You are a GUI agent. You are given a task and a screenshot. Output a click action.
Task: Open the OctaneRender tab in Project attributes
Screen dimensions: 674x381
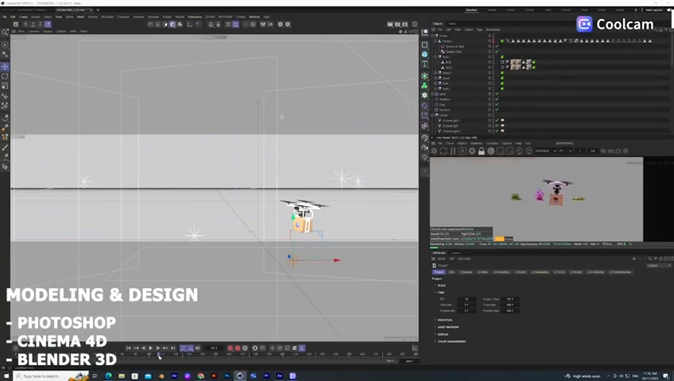(620, 272)
